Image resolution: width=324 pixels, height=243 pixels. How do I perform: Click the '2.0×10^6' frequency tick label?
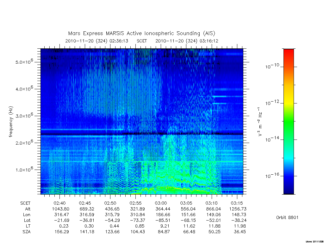click(24, 142)
